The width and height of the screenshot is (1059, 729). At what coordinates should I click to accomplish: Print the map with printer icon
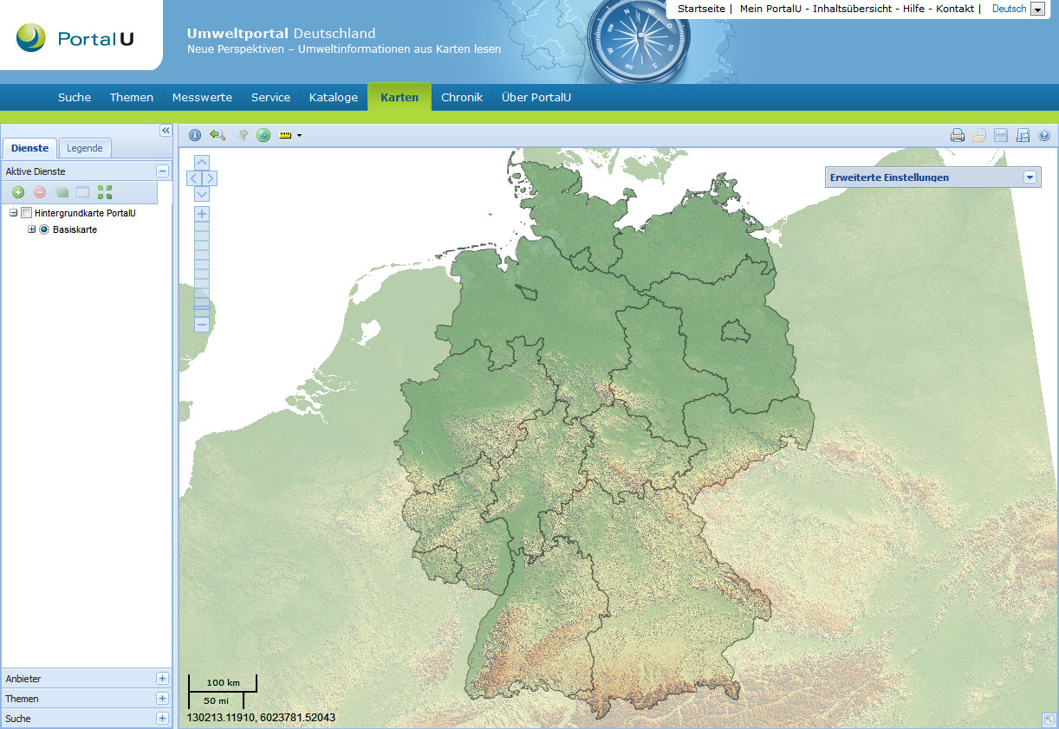coord(958,135)
